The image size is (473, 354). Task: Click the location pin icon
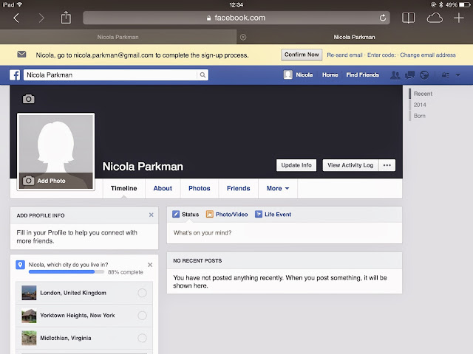[20, 265]
